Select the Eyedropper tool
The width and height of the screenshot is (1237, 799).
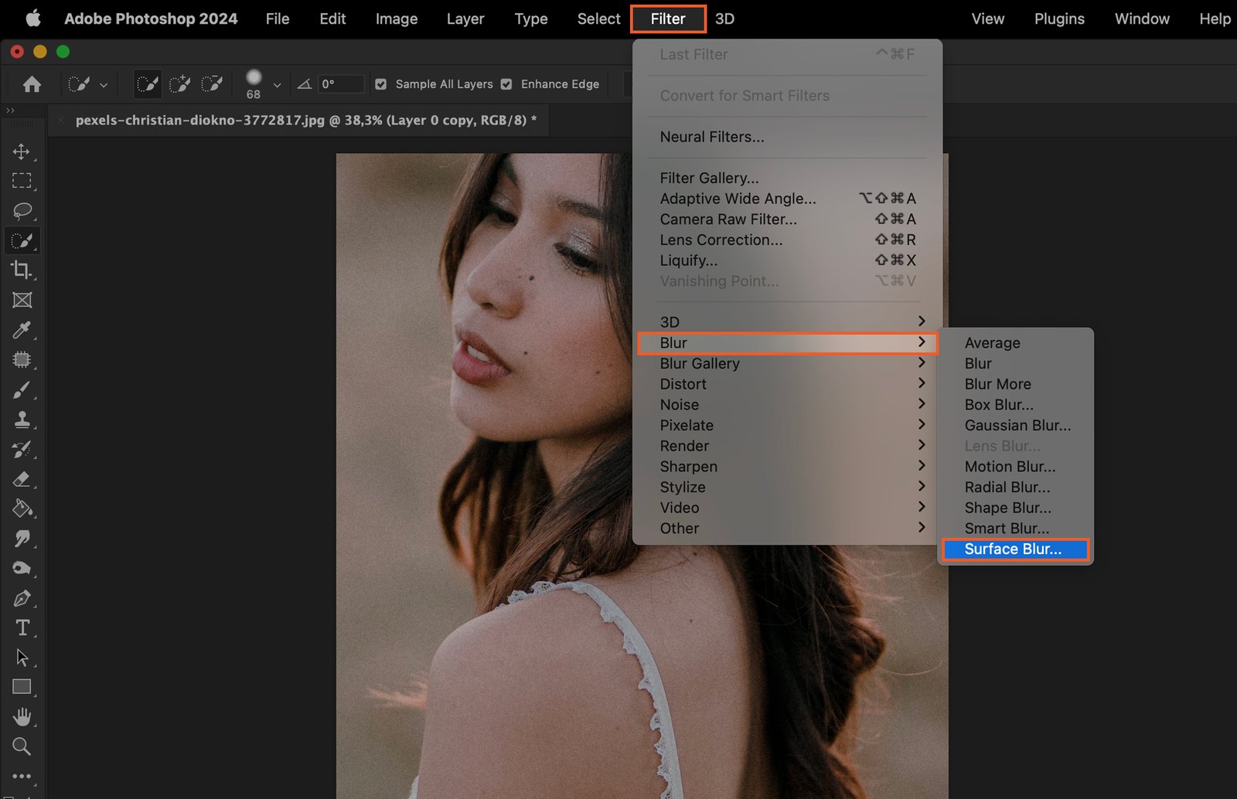(22, 330)
